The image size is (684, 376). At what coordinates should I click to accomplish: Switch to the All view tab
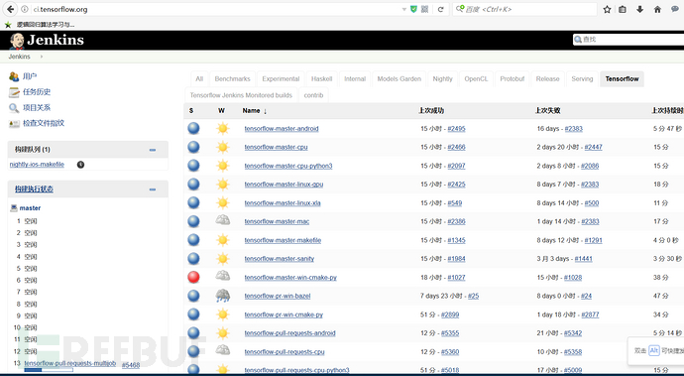point(199,79)
